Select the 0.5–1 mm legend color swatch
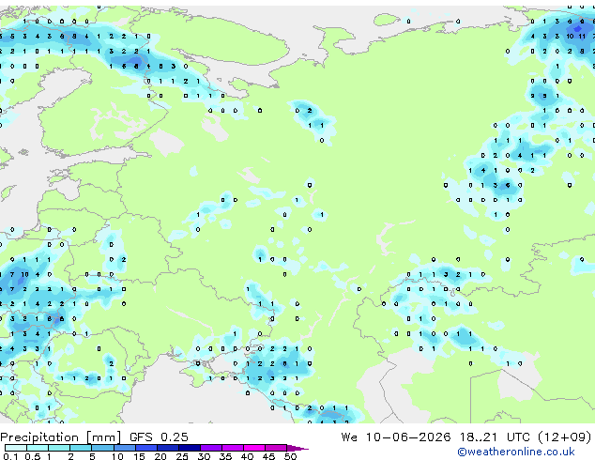 [x=38, y=448]
